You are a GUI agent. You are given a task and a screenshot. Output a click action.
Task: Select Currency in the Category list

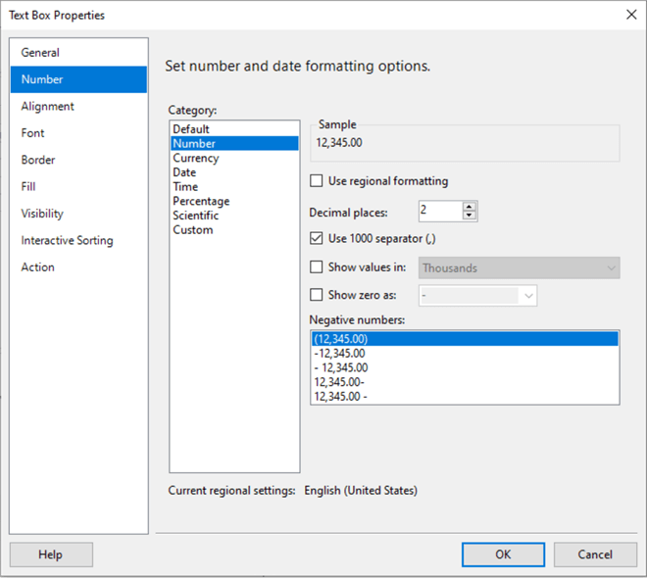coord(196,158)
